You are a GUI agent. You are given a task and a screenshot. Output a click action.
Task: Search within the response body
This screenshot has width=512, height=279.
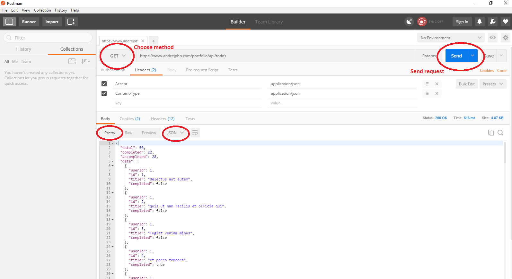500,133
